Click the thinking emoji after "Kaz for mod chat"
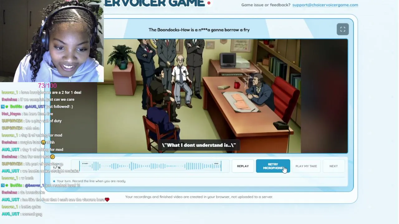Image resolution: width=399 pixels, height=224 pixels. click(52, 157)
